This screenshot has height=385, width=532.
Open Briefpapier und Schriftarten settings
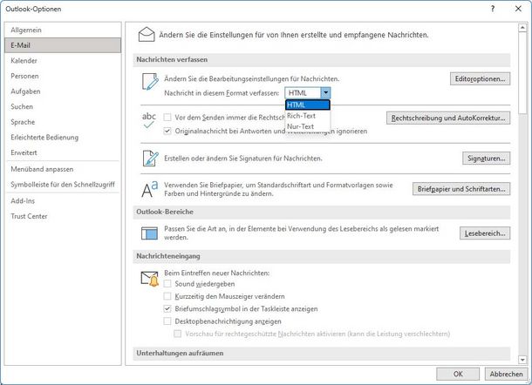[461, 189]
